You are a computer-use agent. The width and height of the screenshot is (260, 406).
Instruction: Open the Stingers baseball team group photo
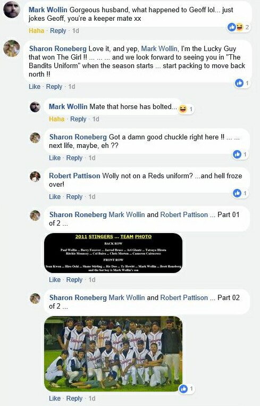113,354
